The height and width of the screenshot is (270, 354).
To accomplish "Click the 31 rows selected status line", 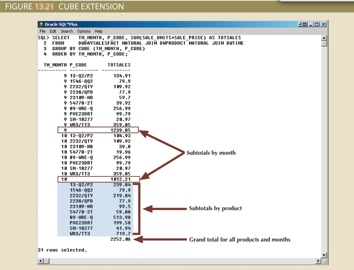I will click(62, 250).
